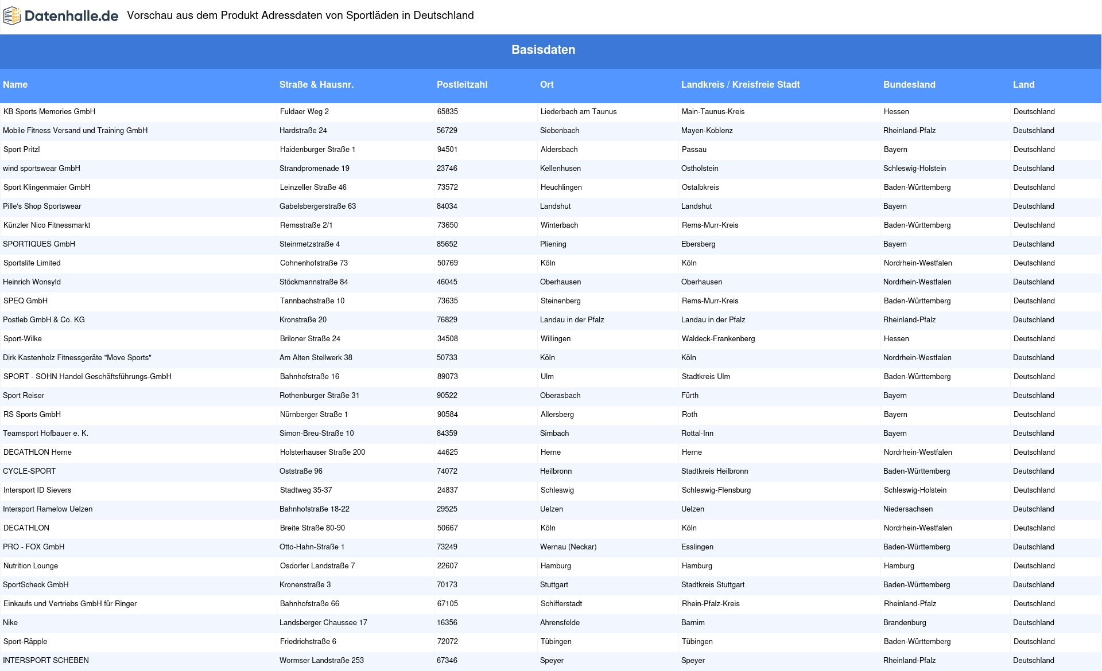This screenshot has height=671, width=1102.
Task: Click the page title Vorschau aus dem Produkt
Action: click(300, 15)
